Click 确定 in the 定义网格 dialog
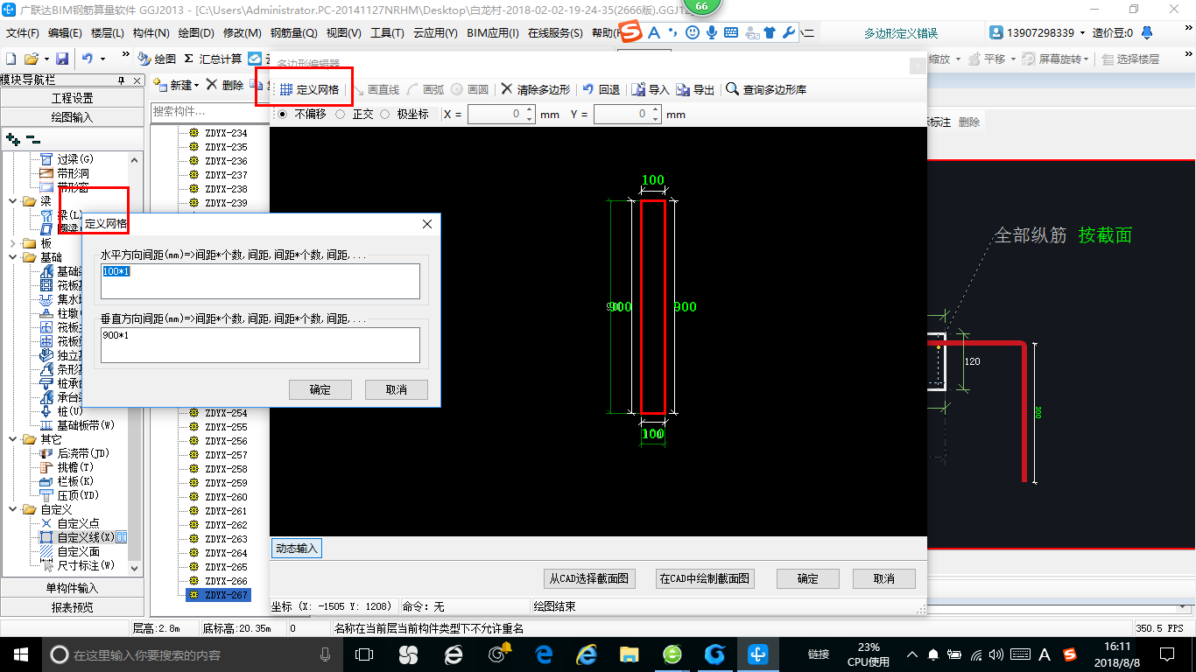1196x672 pixels. tap(320, 389)
